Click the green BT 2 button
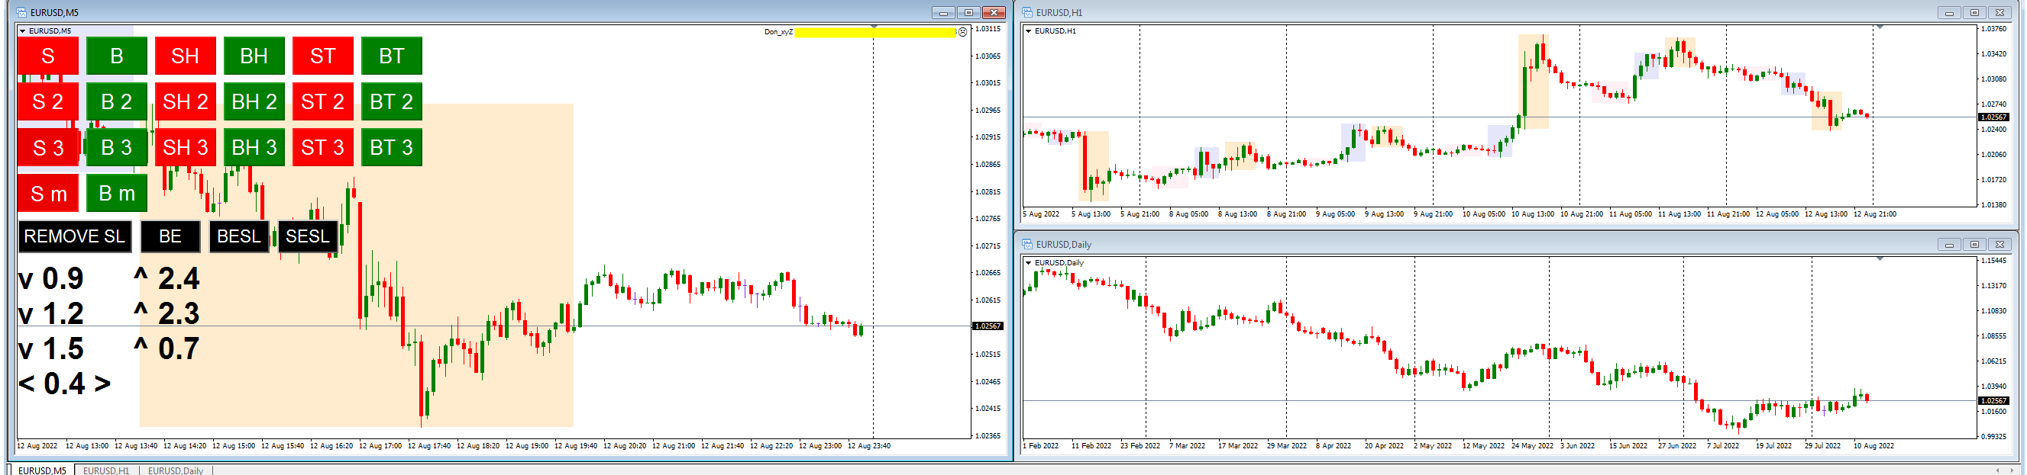This screenshot has width=2027, height=475. (x=392, y=101)
